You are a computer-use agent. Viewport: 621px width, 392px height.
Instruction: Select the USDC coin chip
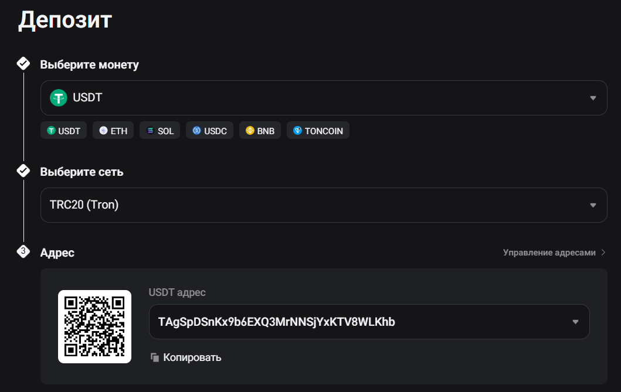click(209, 131)
